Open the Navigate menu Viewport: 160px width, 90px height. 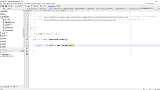[9, 3]
